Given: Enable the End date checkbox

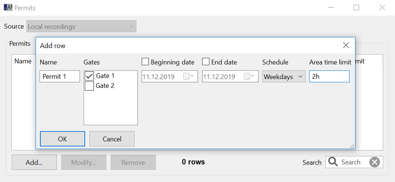Looking at the screenshot, I should (206, 62).
